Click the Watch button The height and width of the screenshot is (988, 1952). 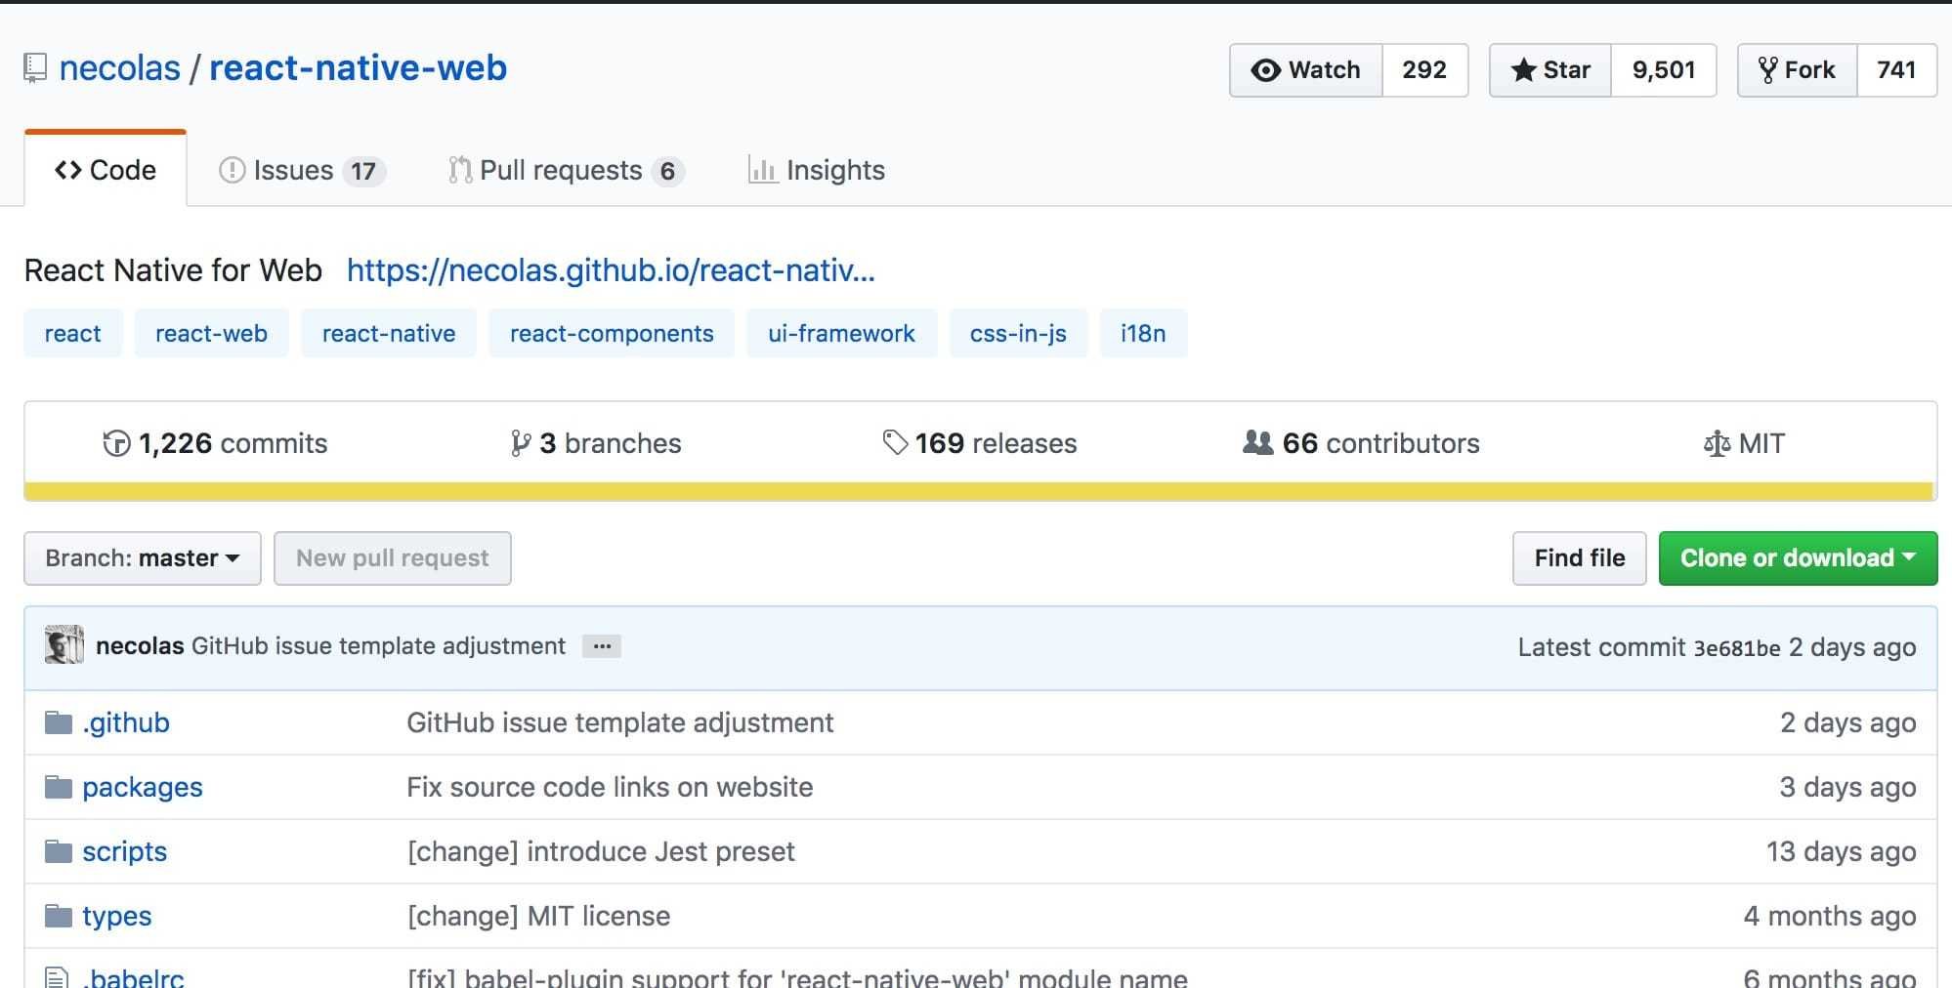[x=1306, y=70]
